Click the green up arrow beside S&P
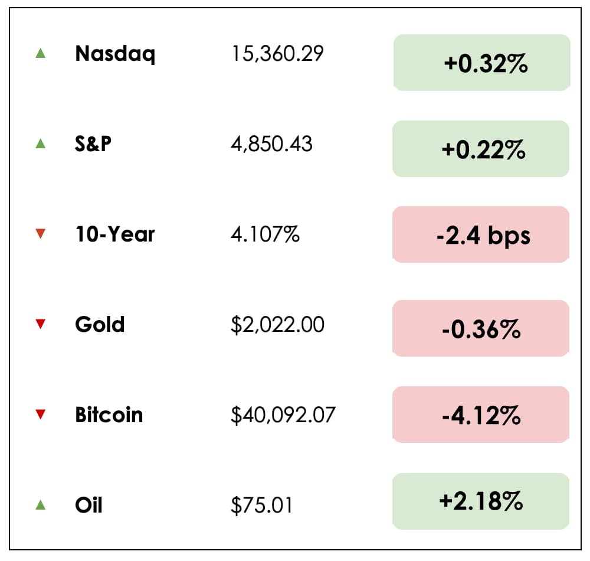The image size is (590, 561). click(x=40, y=143)
